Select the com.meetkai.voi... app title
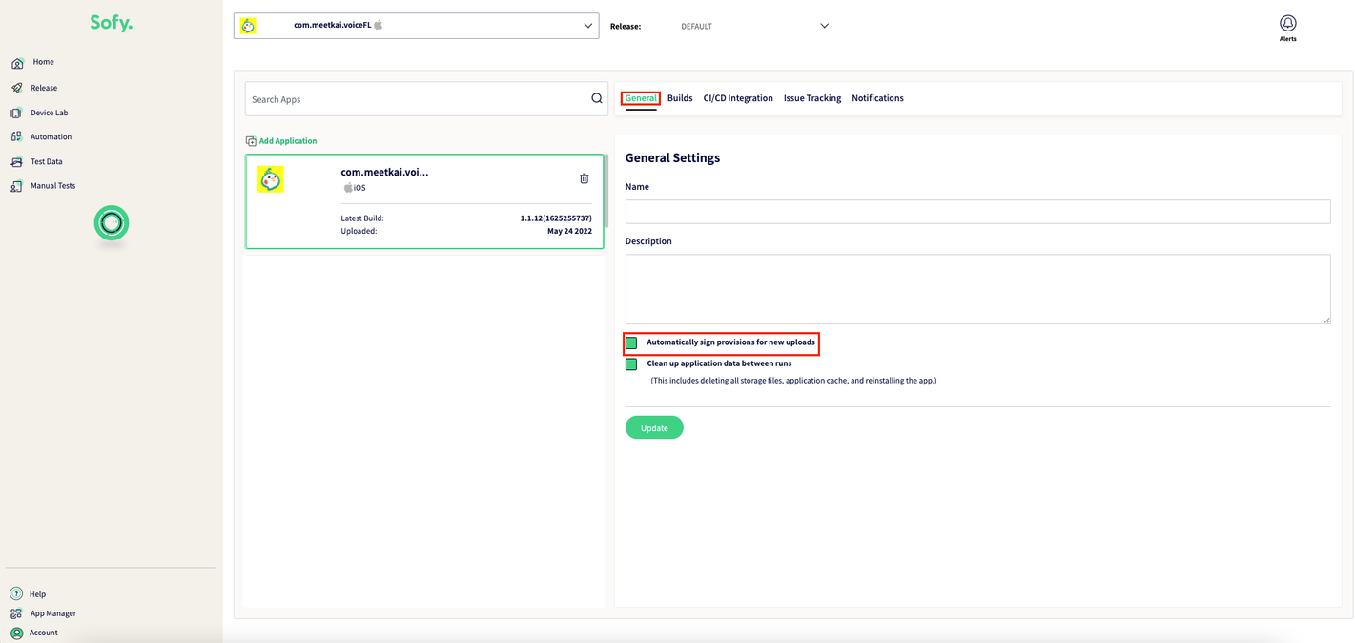 385,172
